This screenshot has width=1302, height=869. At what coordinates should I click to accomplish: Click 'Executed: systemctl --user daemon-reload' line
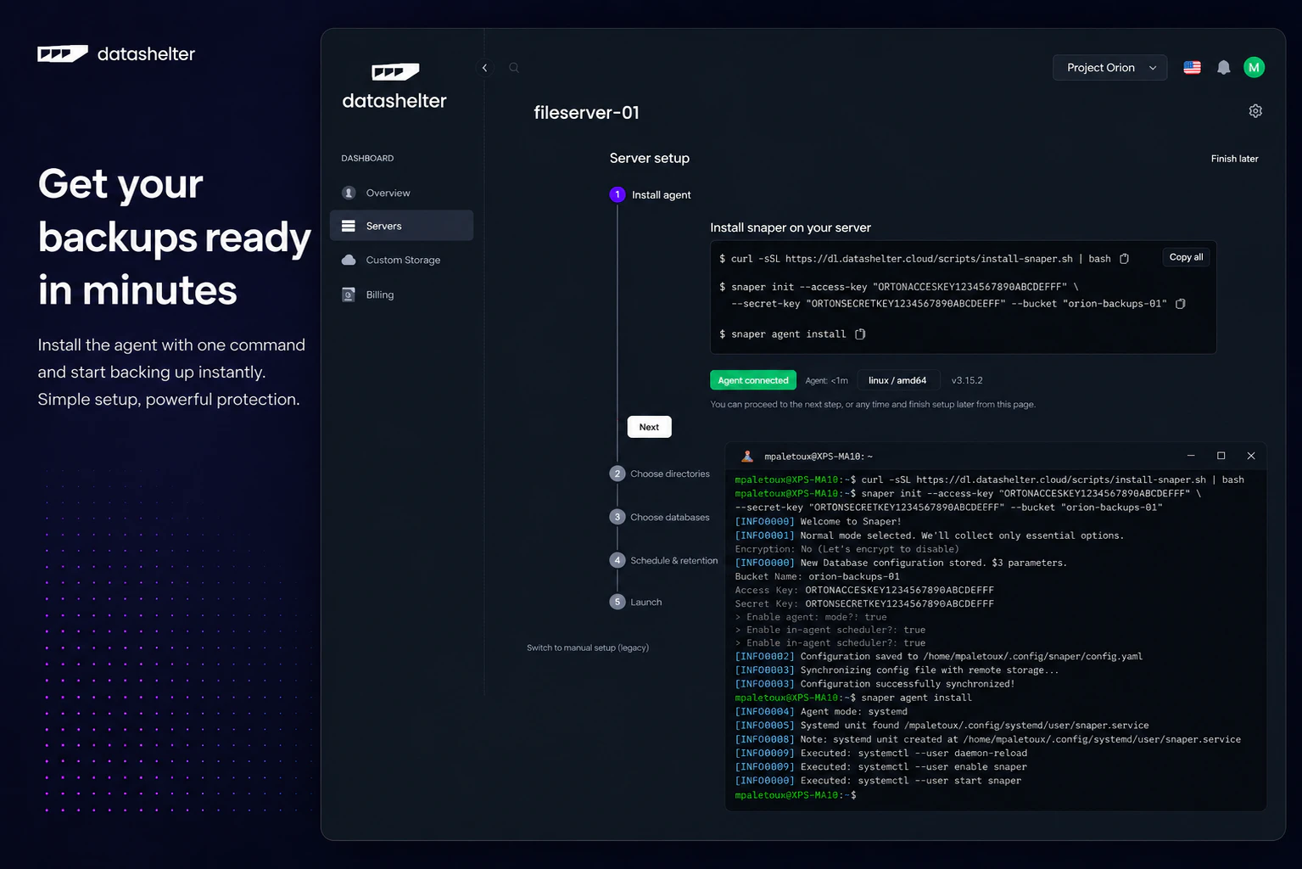[x=880, y=754]
